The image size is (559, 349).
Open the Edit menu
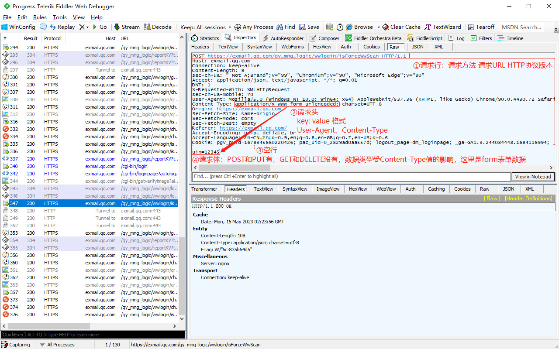22,17
